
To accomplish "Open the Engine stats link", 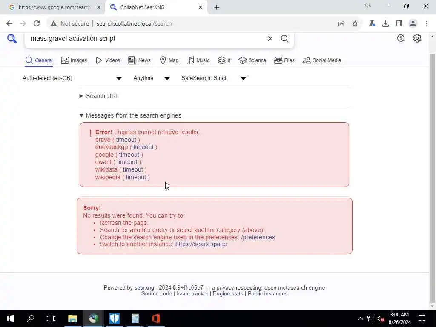I will 228,294.
